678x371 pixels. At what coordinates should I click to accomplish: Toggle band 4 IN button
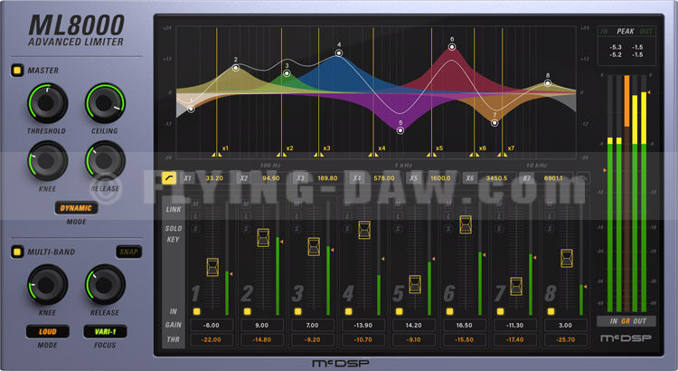349,311
